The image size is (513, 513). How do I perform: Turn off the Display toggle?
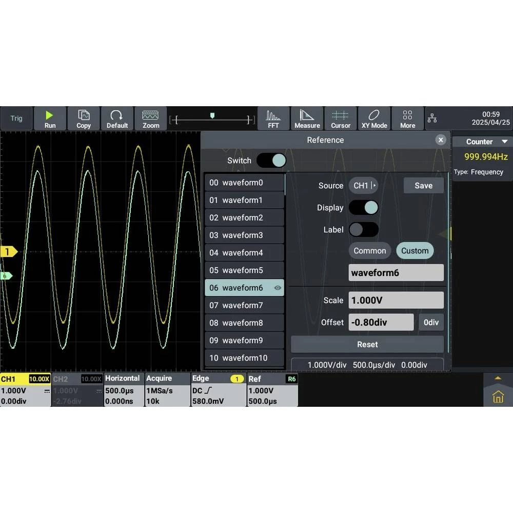(364, 208)
